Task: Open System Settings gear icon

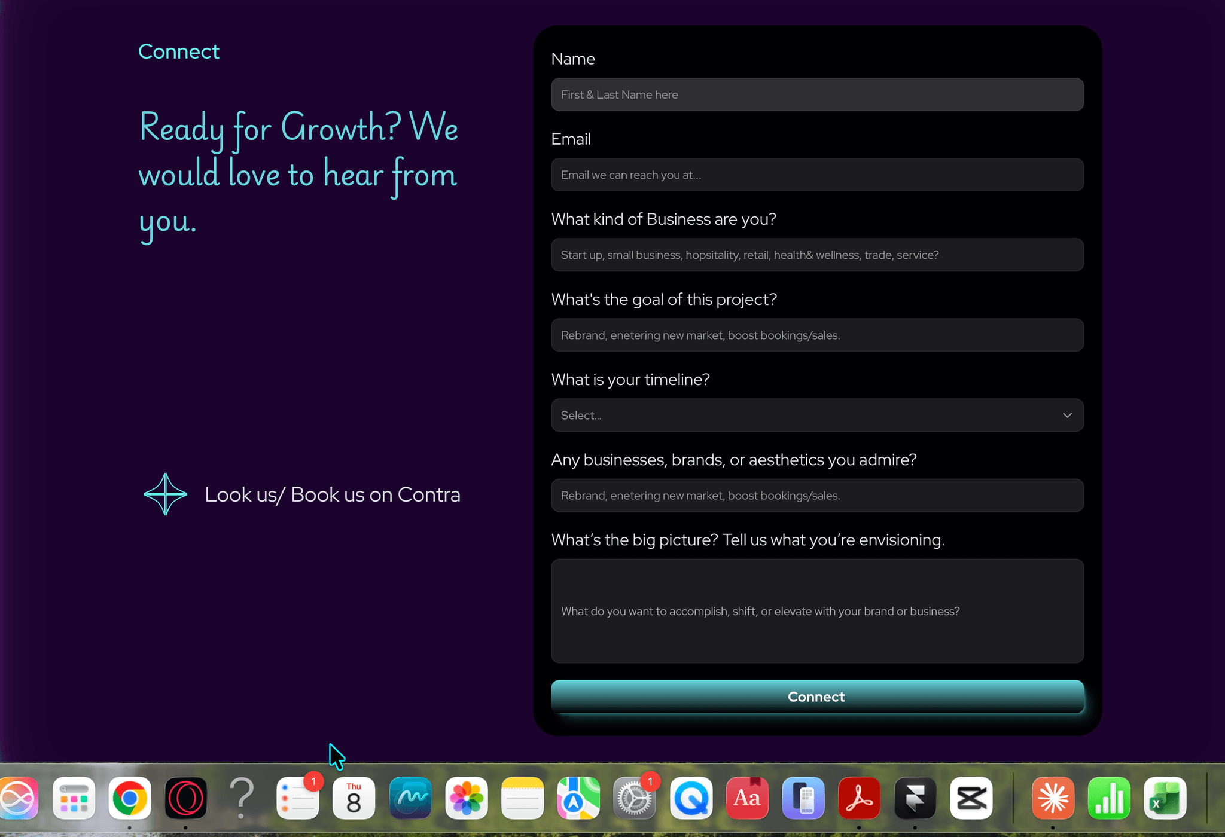Action: point(635,798)
